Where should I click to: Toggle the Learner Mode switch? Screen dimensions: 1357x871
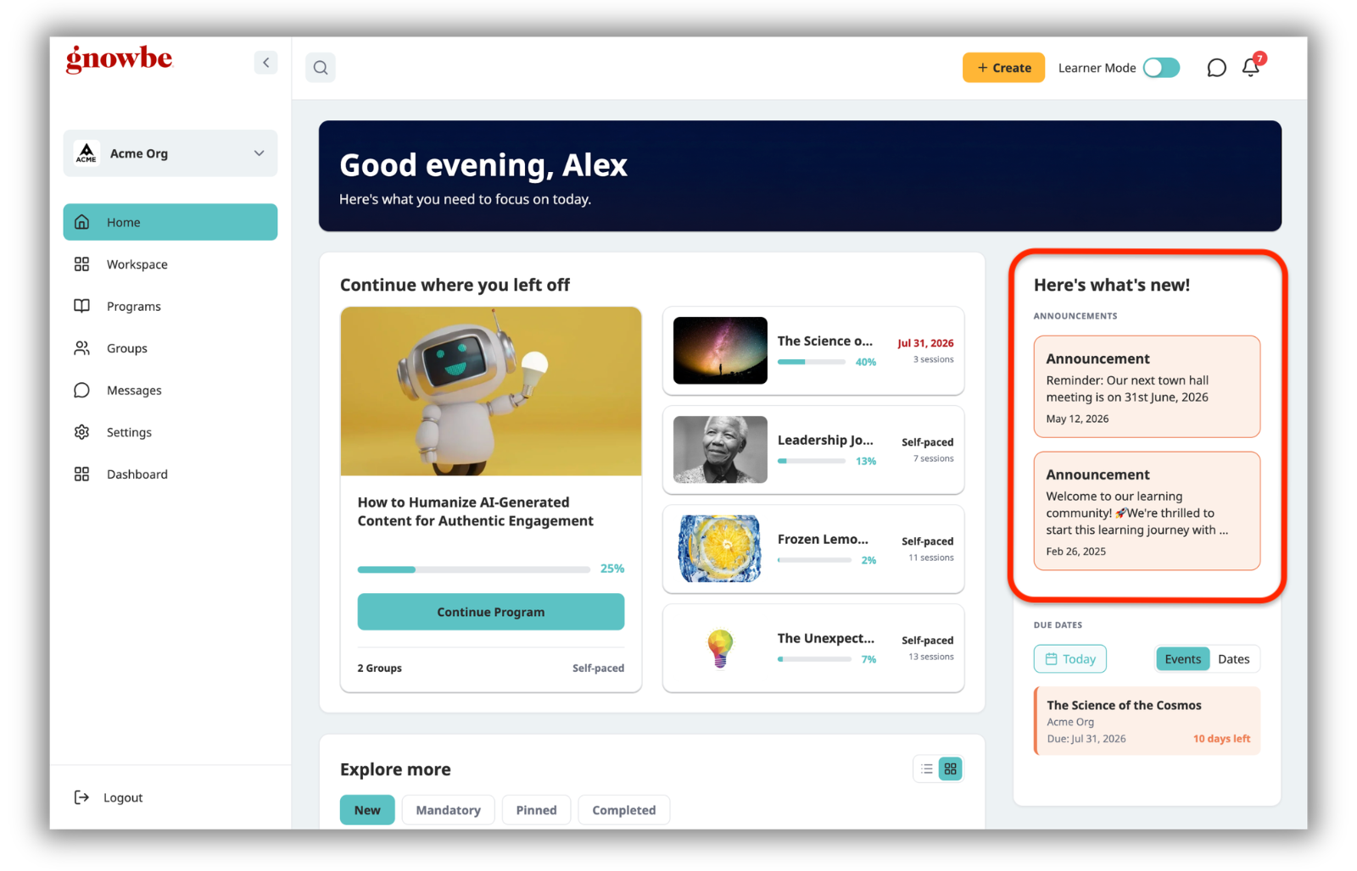coord(1161,68)
